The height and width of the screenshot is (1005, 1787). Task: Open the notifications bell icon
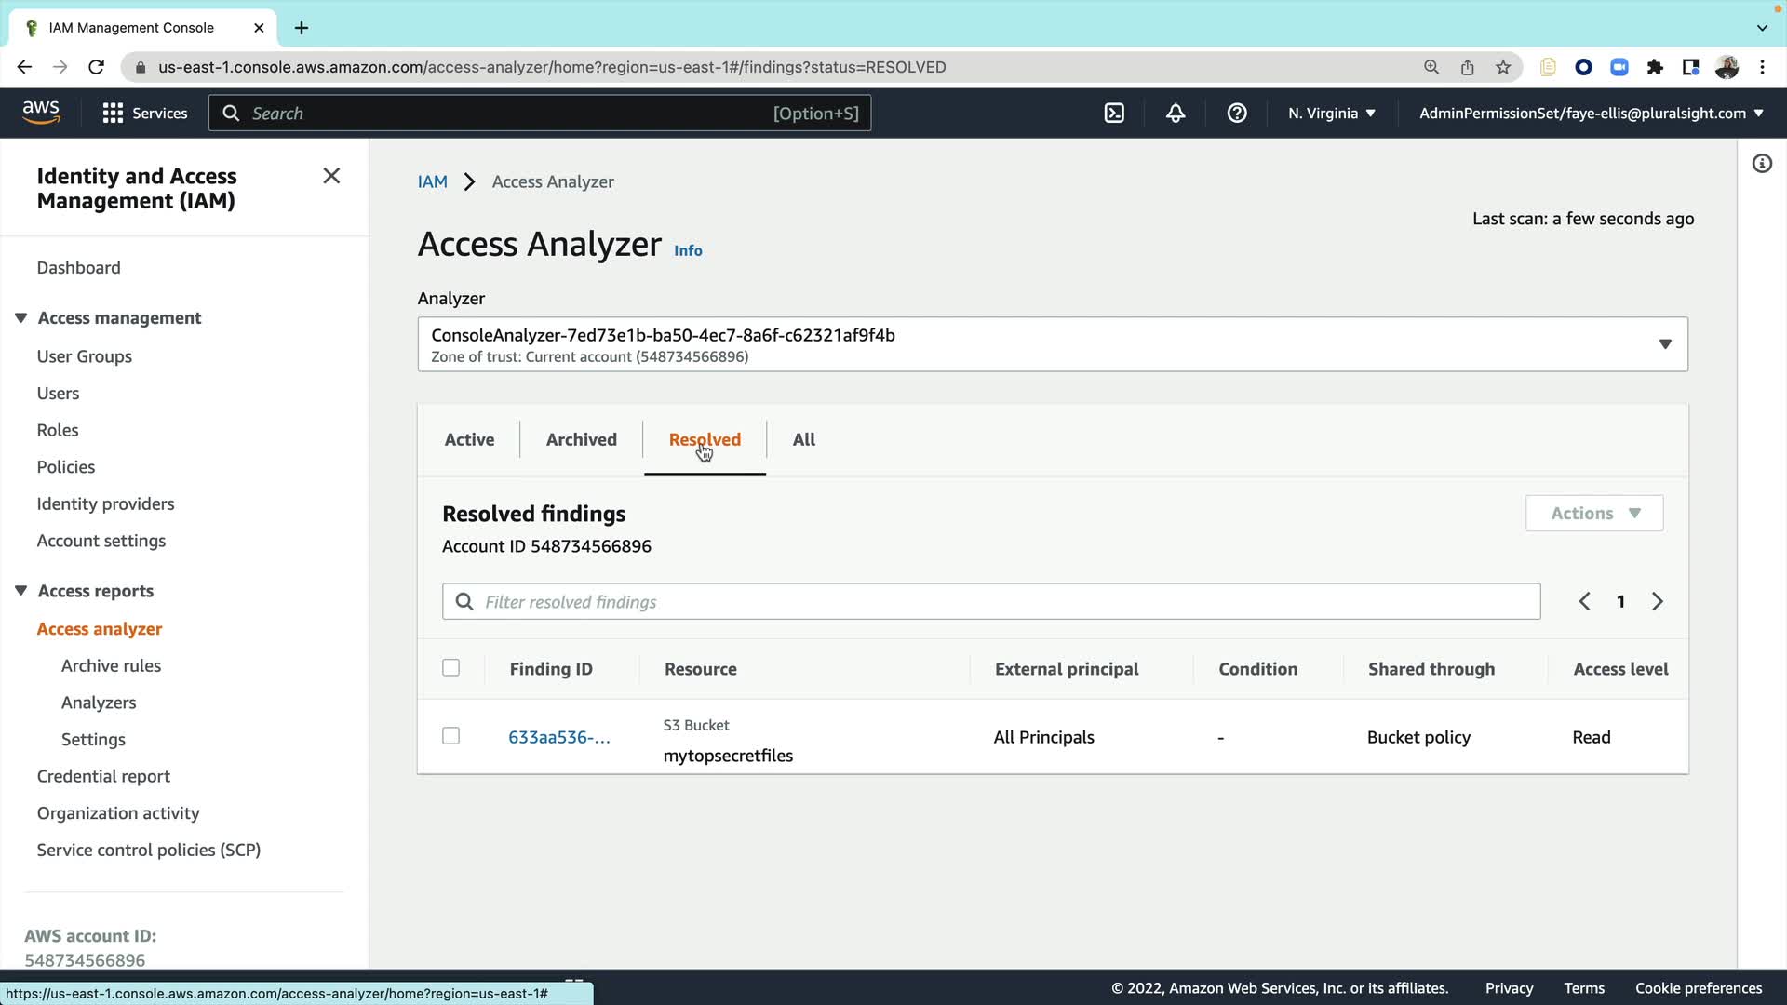[x=1176, y=114]
